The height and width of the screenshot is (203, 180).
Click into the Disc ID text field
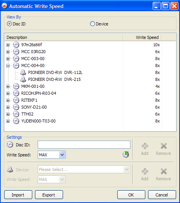(84, 144)
